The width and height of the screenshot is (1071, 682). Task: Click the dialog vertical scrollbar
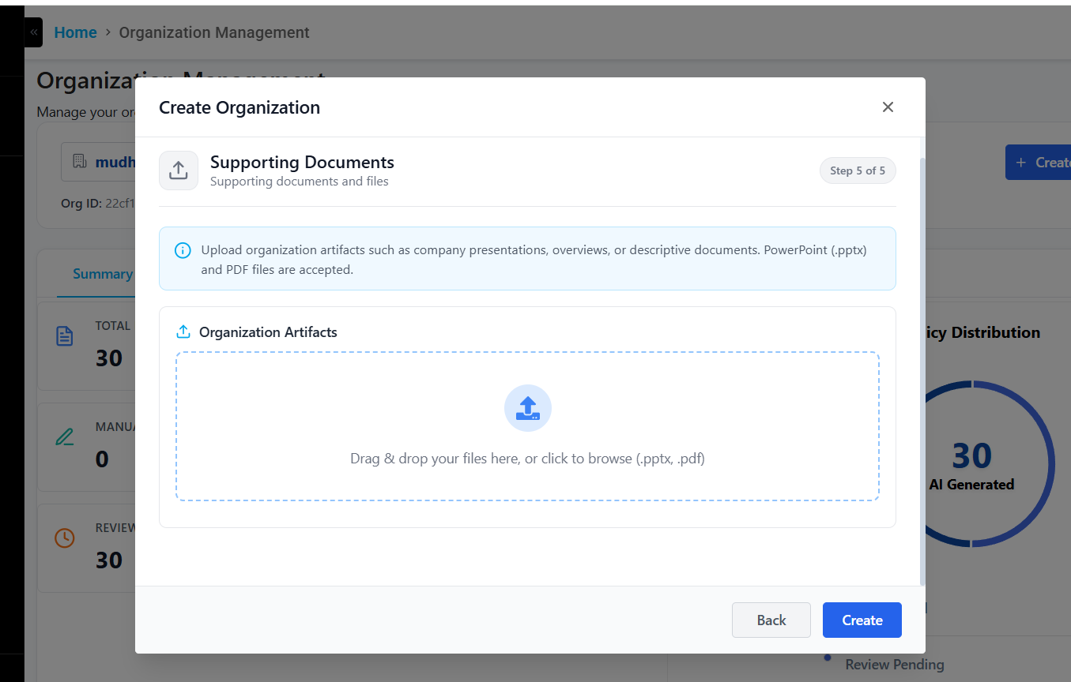click(921, 371)
